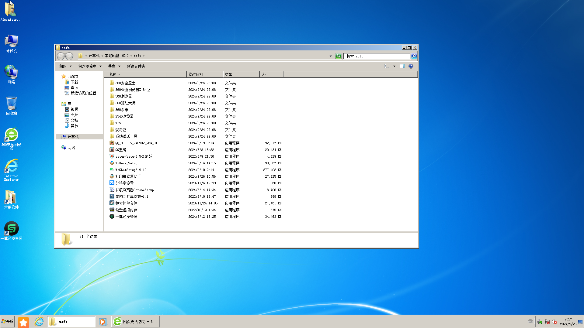Click the 360安全浏览器 desktop shortcut
584x328 pixels.
pyautogui.click(x=12, y=138)
